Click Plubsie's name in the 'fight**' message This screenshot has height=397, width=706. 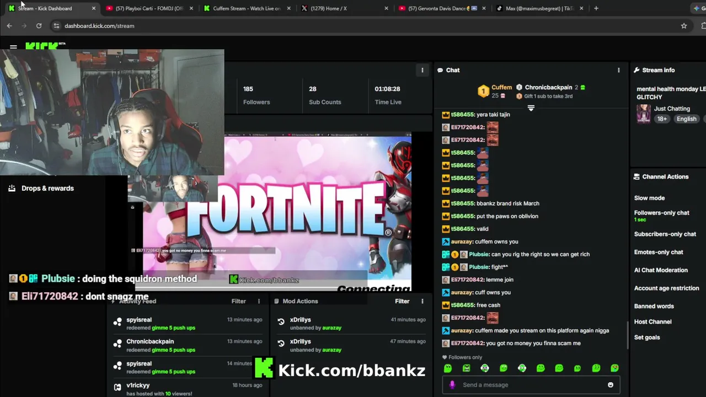click(x=479, y=267)
